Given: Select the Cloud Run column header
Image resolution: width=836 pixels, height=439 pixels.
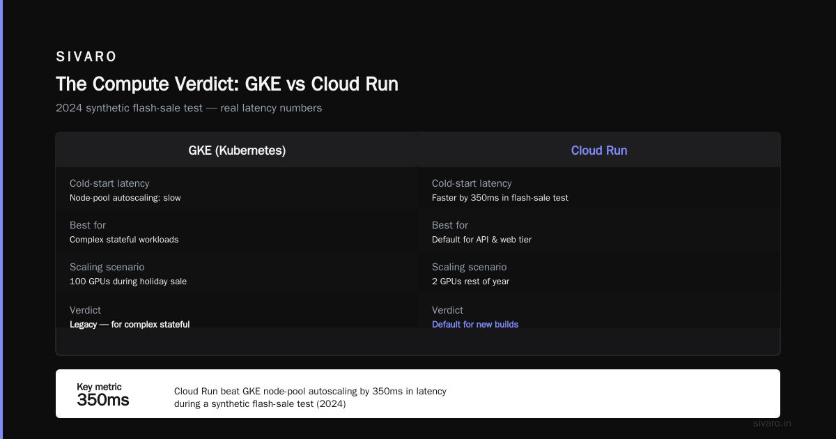Looking at the screenshot, I should tap(599, 151).
